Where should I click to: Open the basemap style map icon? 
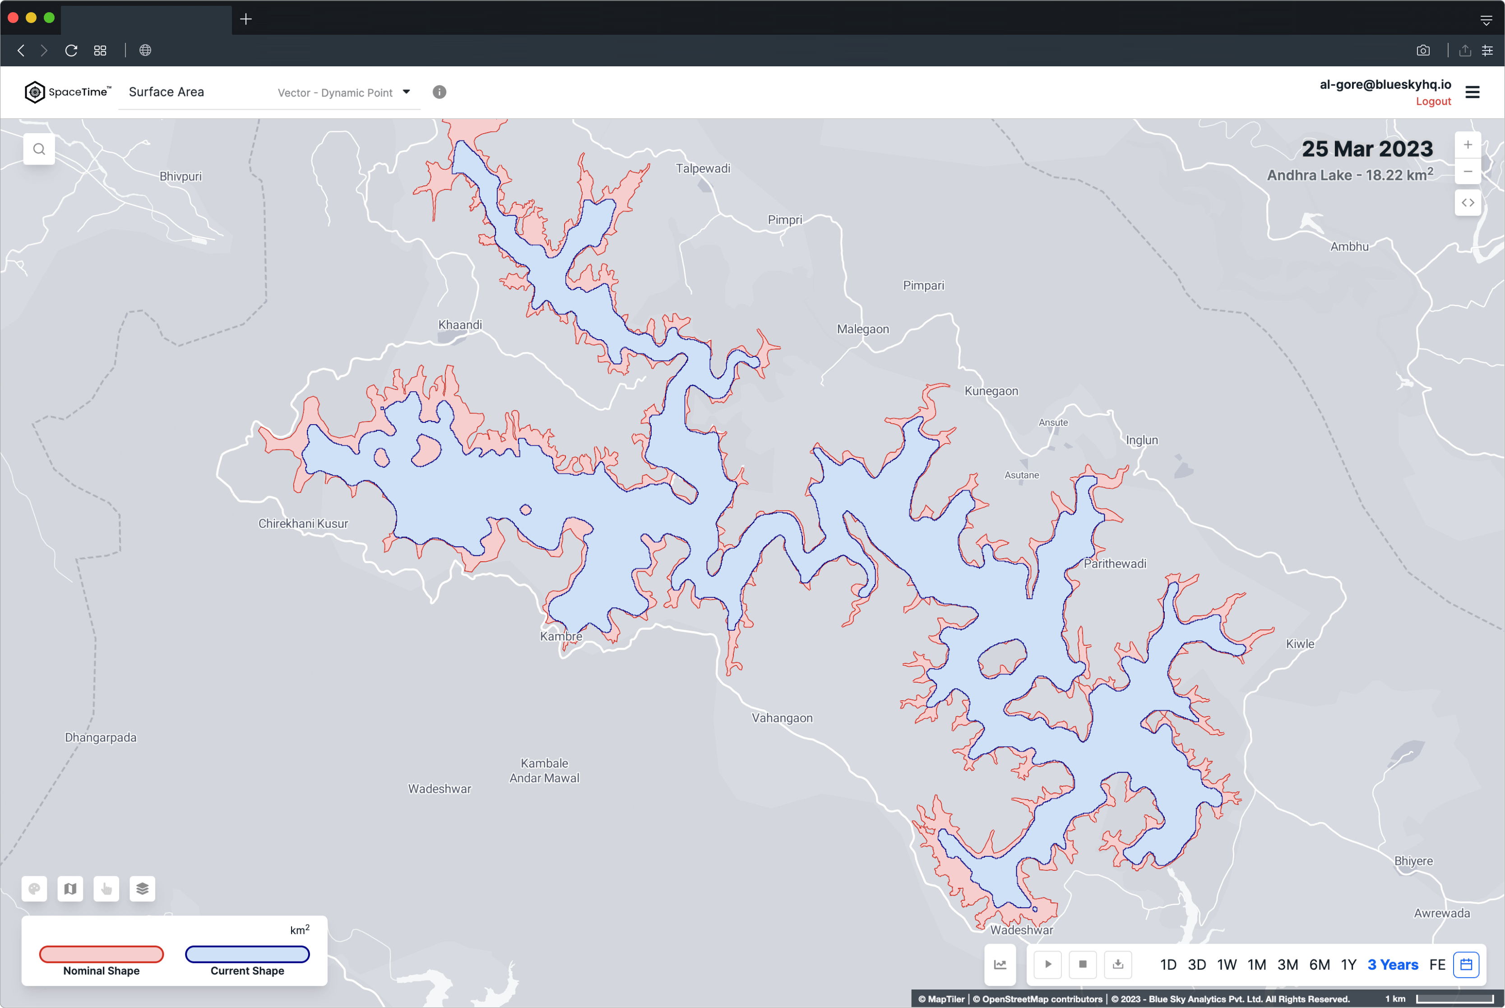71,888
